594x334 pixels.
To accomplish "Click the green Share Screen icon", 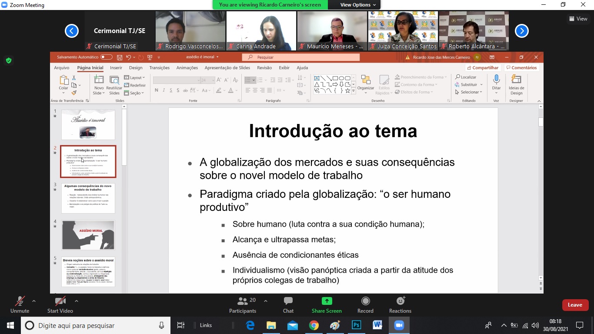I will pyautogui.click(x=327, y=301).
